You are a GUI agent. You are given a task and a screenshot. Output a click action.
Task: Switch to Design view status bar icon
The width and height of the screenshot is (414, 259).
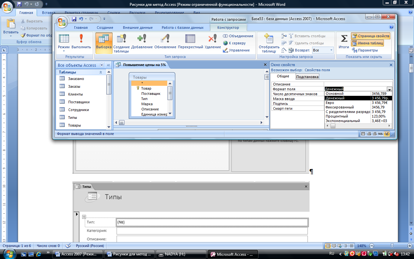387,134
